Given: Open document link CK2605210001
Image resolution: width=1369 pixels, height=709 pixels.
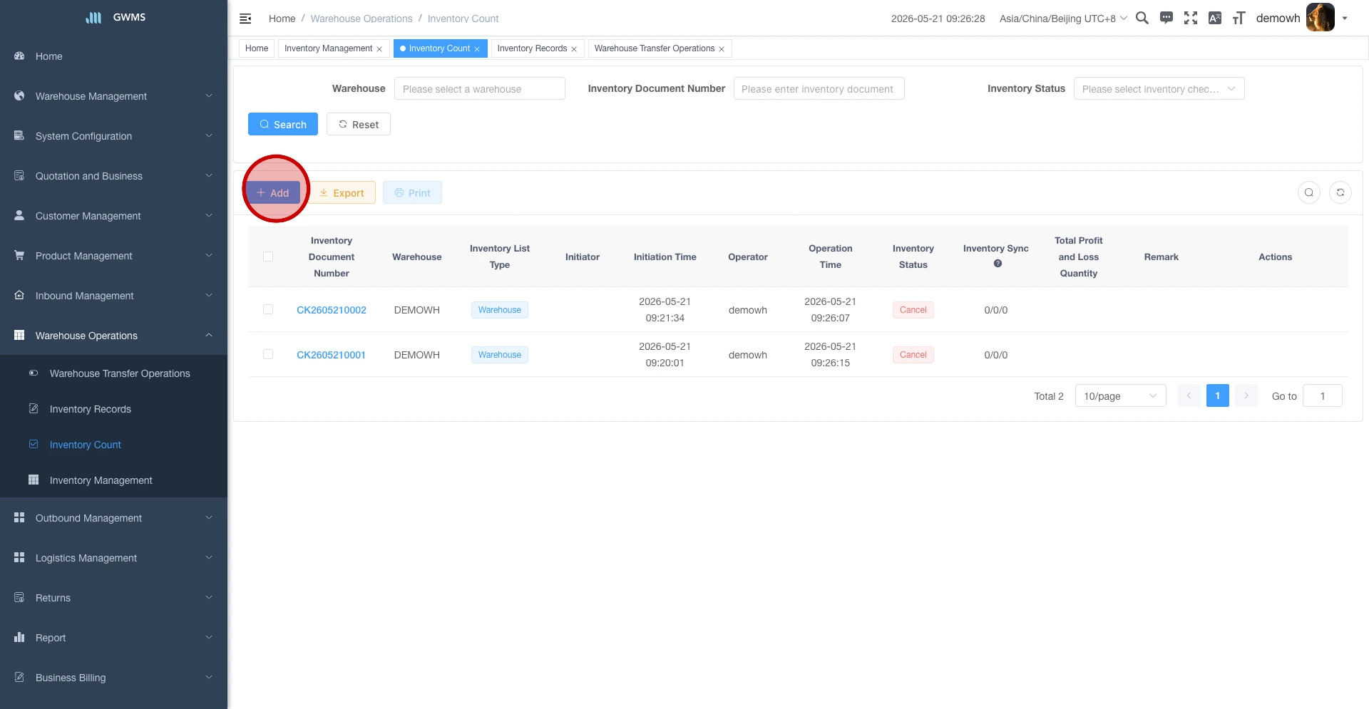Looking at the screenshot, I should (331, 355).
